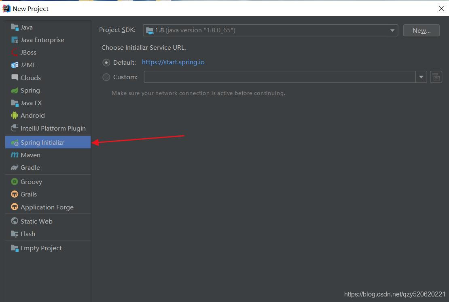Click the Android robot icon
Image resolution: width=449 pixels, height=302 pixels.
coord(15,115)
